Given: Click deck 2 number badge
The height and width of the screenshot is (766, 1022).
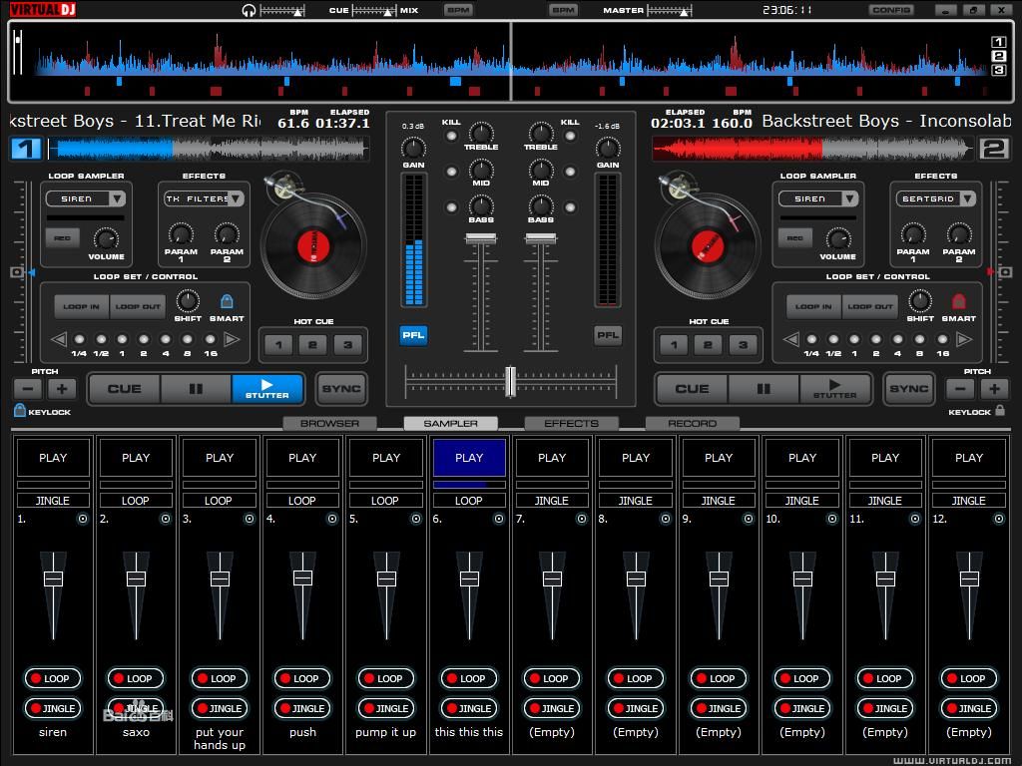Looking at the screenshot, I should click(x=994, y=149).
